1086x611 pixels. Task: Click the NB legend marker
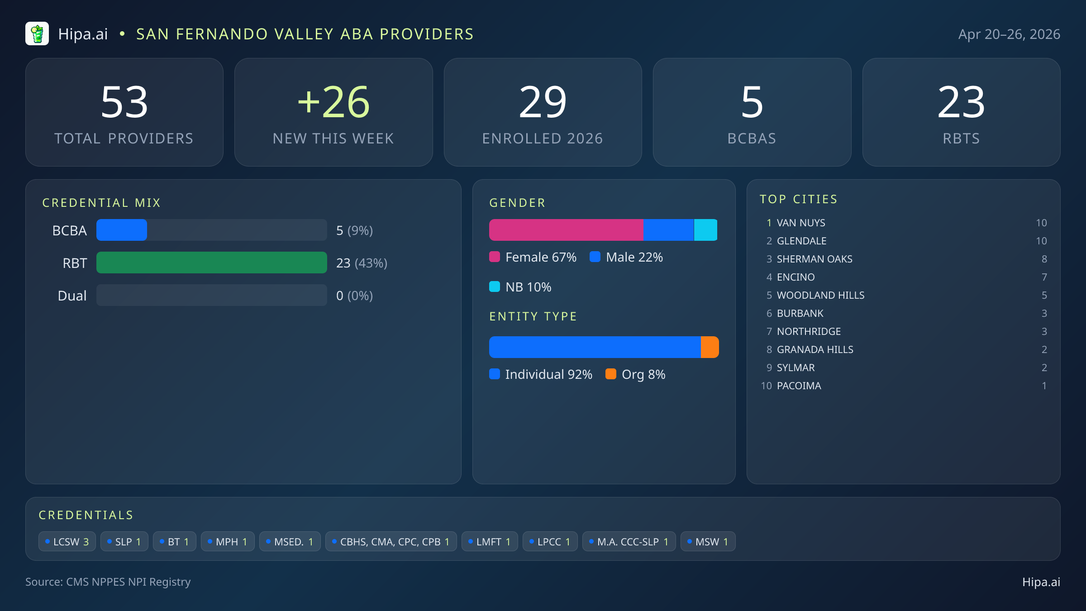click(x=495, y=286)
